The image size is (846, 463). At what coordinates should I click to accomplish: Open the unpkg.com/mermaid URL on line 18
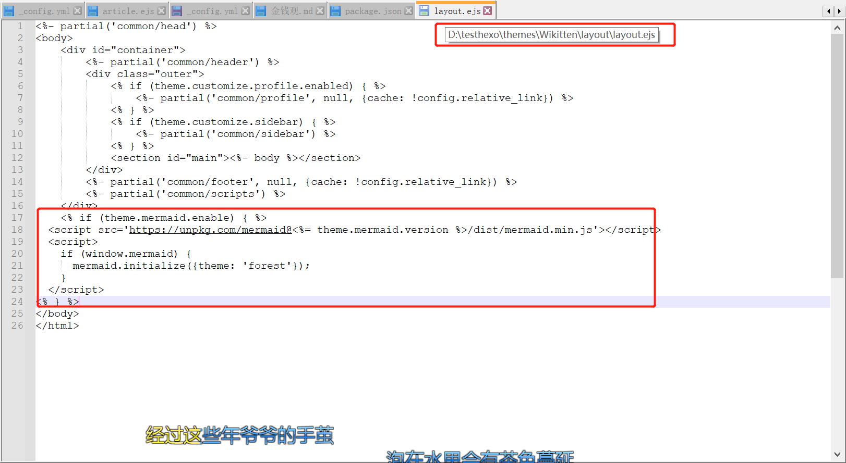tap(210, 230)
